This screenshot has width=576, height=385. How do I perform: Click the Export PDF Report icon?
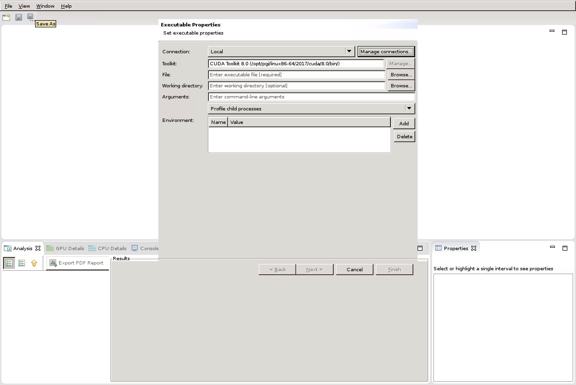(x=53, y=263)
